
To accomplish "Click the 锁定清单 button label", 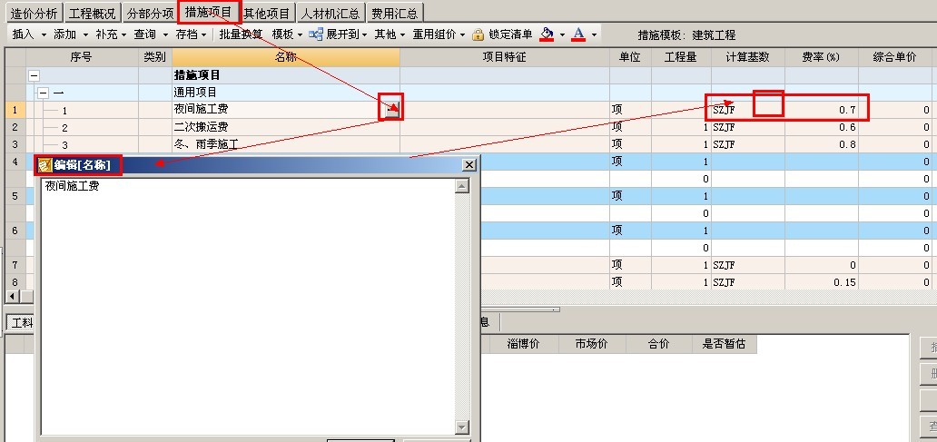I will pos(510,34).
